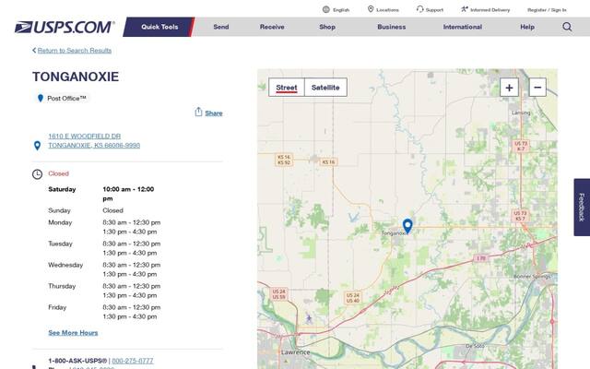Image resolution: width=590 pixels, height=369 pixels.
Task: Click the Bonner Springs label on map
Action: coord(532,277)
